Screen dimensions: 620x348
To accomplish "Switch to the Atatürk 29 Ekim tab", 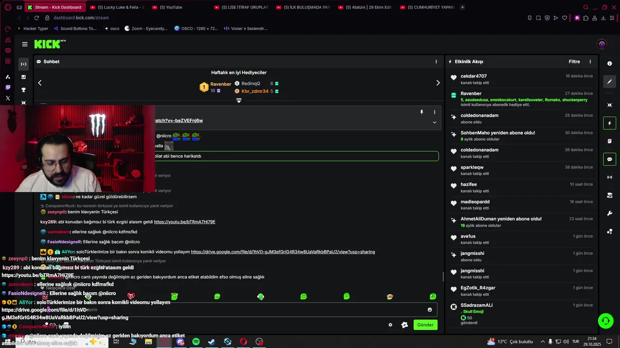I will 365,7.
